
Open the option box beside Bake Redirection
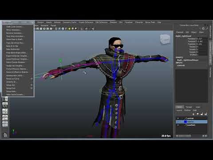click(x=32, y=49)
